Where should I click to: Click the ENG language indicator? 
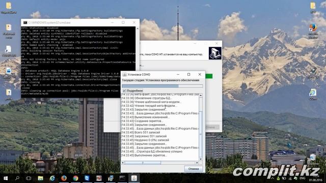click(302, 178)
